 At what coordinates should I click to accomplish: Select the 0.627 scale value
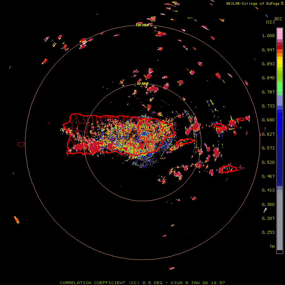click(x=268, y=134)
